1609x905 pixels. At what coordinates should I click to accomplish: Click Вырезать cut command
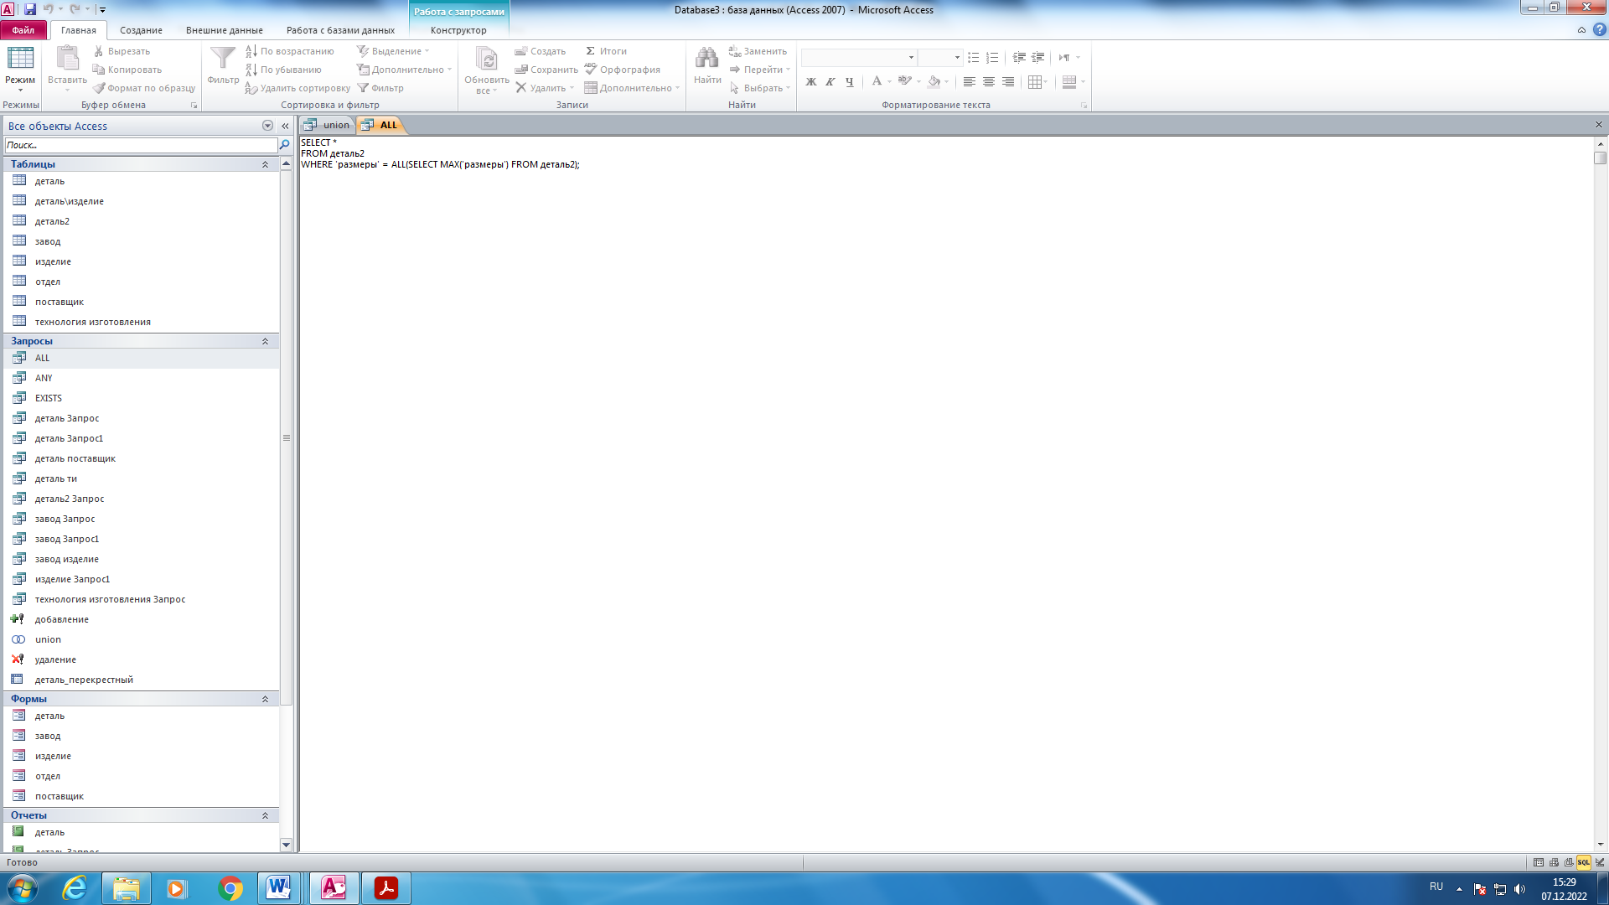(x=122, y=51)
